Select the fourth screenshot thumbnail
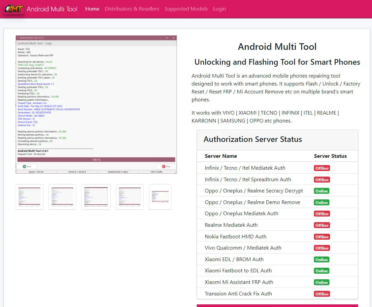The height and width of the screenshot is (307, 372). pos(130,197)
